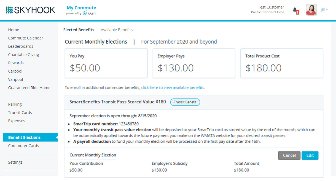Viewport: 336px width, 181px height.
Task: Open the notifications bell
Action: tap(295, 10)
